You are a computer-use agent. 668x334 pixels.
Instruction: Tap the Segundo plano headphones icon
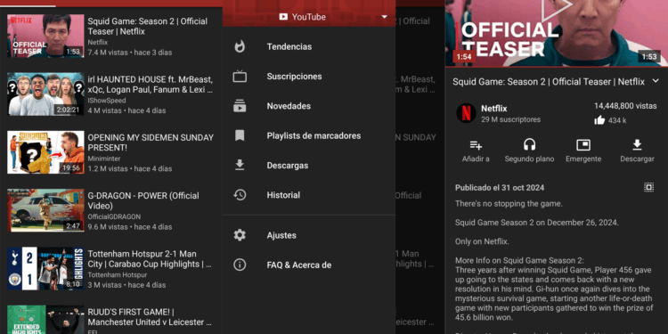click(530, 145)
